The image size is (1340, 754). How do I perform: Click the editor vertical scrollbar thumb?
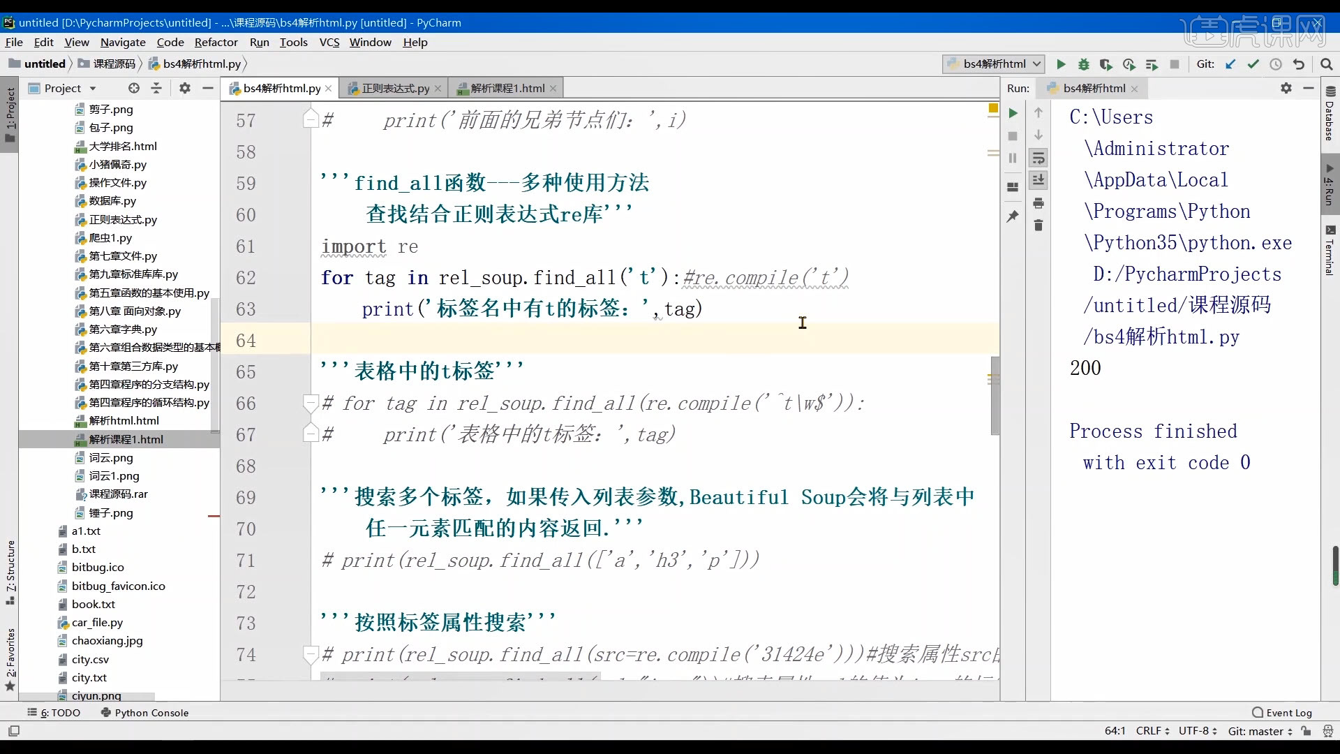995,396
